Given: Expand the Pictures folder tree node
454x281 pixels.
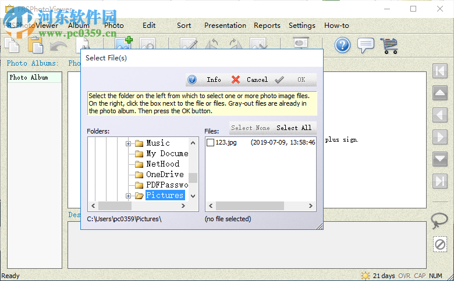Looking at the screenshot, I should pos(128,196).
